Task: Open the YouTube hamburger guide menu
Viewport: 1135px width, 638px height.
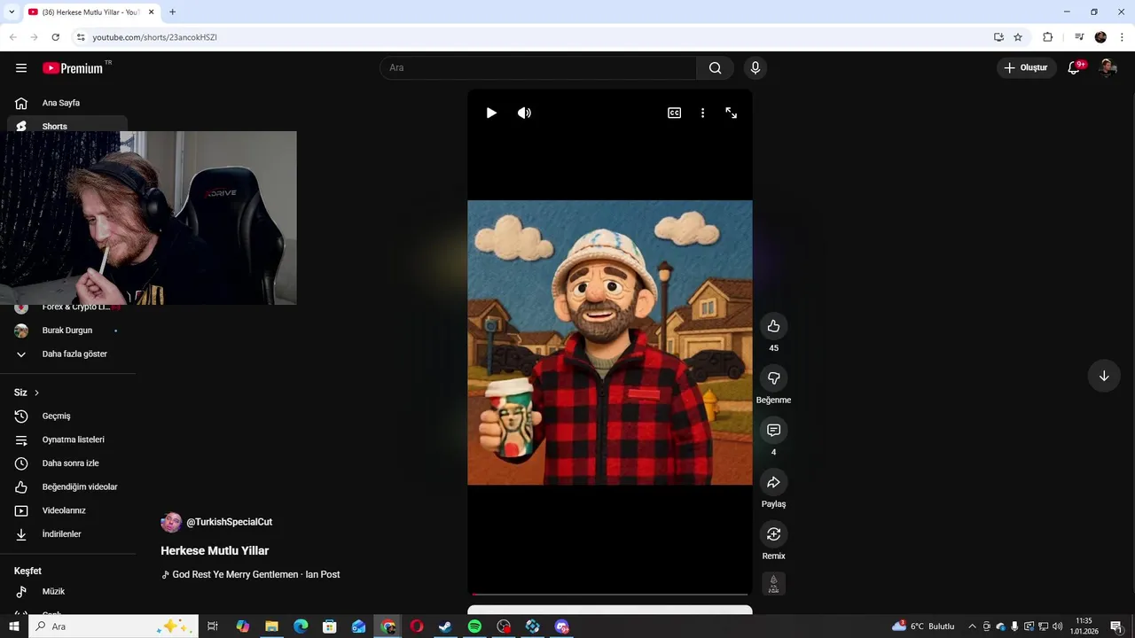Action: [21, 68]
